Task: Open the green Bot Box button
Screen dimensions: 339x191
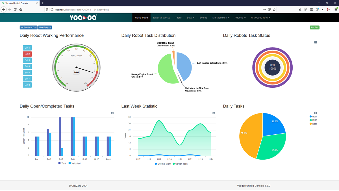Action: 315,27
